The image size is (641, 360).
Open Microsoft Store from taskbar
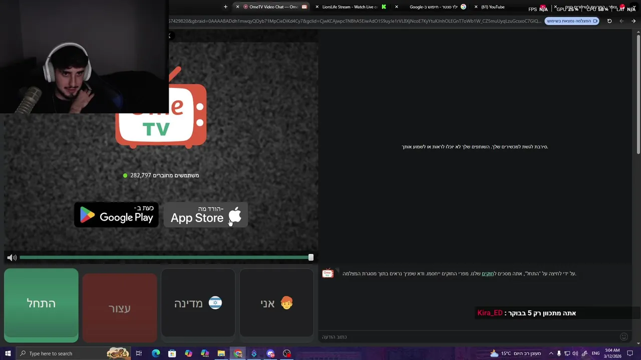172,353
